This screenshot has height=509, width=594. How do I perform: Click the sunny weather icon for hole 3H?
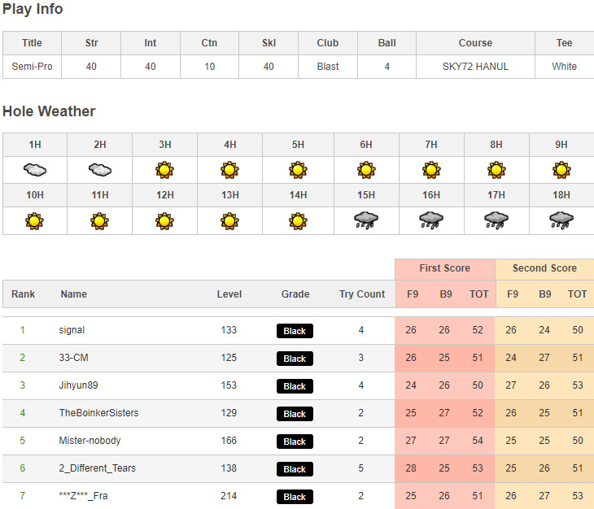(x=165, y=170)
